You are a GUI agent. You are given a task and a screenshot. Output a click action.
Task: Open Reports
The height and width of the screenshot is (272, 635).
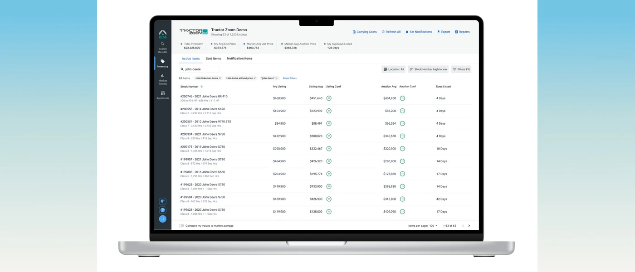[462, 32]
